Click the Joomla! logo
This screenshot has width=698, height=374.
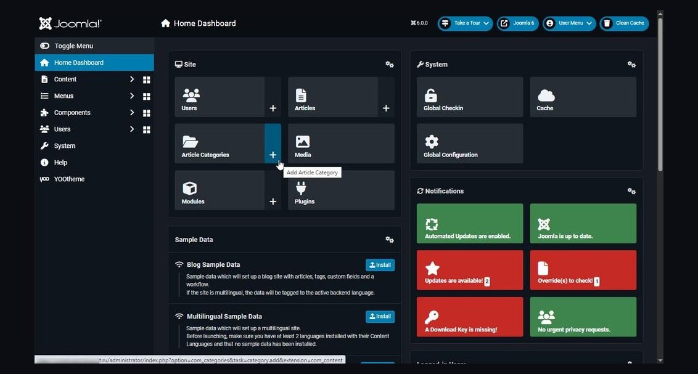pyautogui.click(x=70, y=23)
